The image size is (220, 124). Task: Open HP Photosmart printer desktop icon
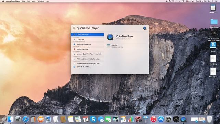tap(214, 36)
